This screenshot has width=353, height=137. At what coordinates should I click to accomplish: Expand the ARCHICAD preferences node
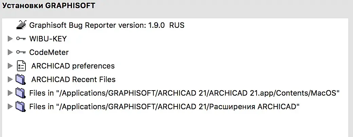click(x=10, y=66)
